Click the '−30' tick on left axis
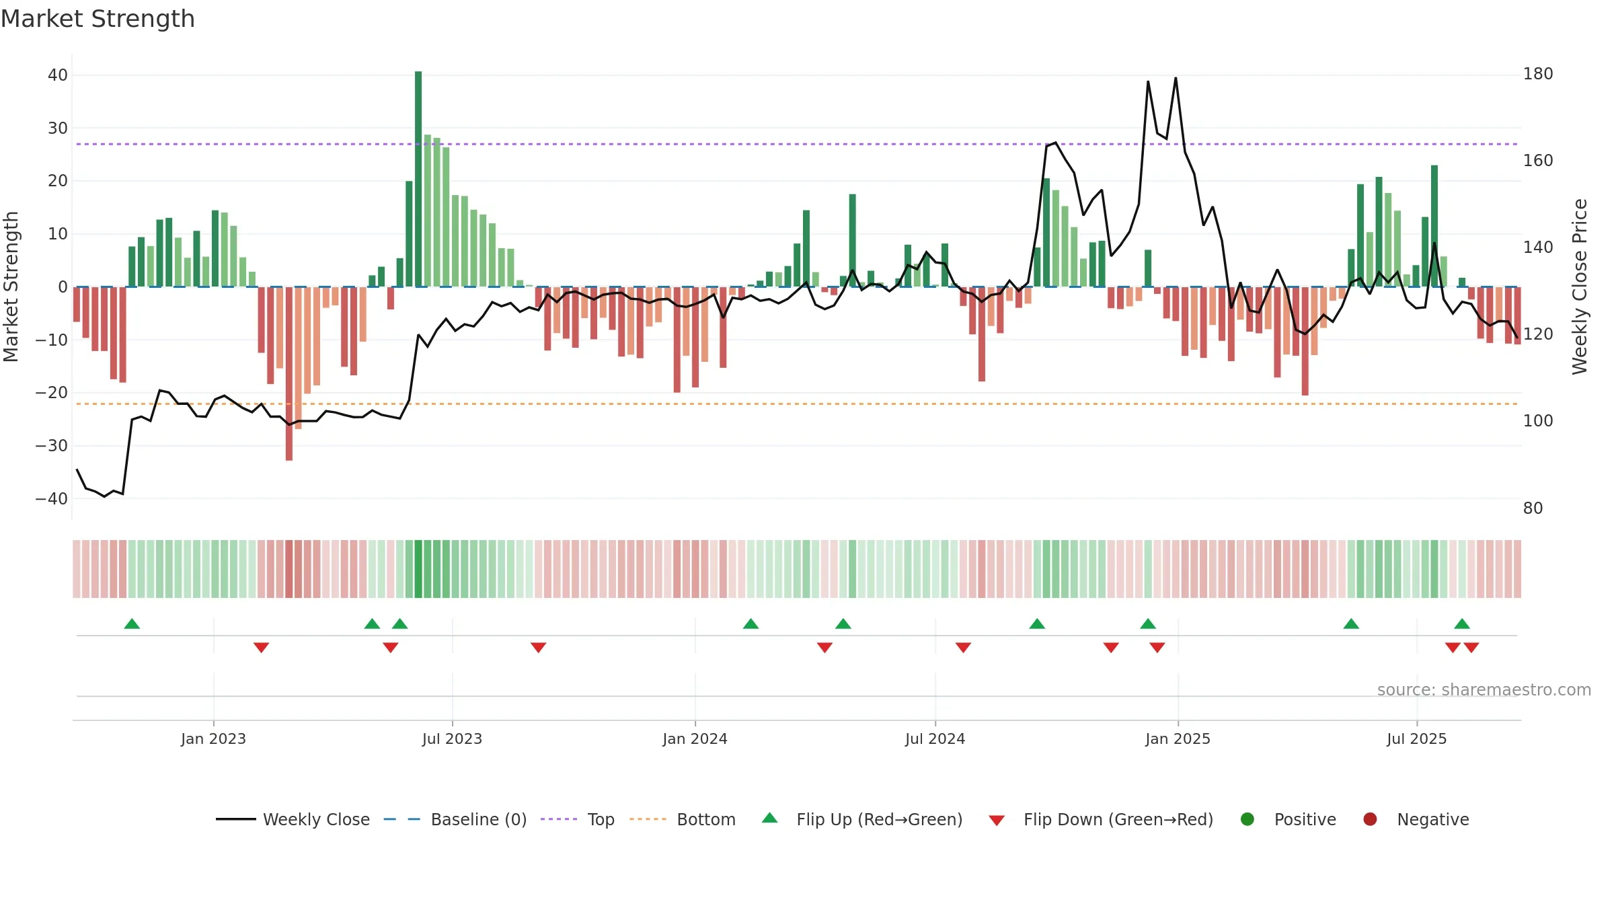 pyautogui.click(x=52, y=446)
